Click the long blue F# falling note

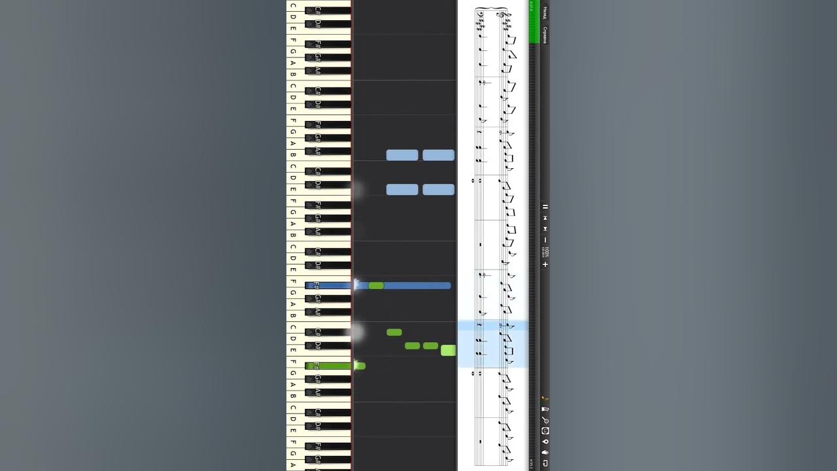pyautogui.click(x=402, y=286)
